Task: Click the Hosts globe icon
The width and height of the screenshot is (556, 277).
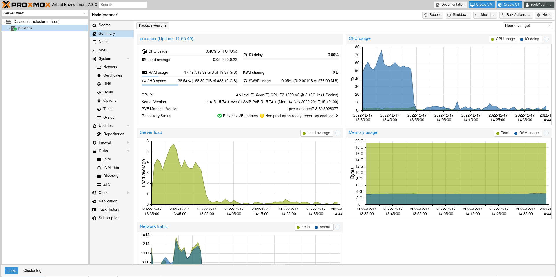Action: point(99,93)
